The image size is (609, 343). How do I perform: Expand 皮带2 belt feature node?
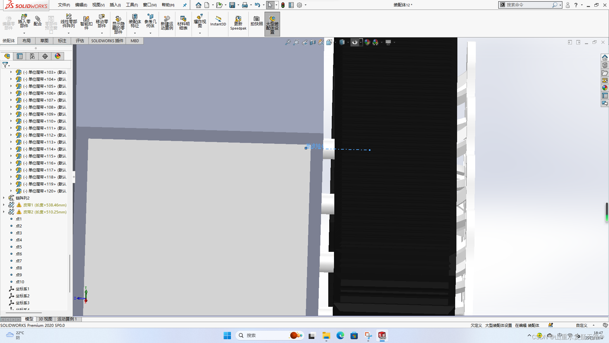click(4, 212)
